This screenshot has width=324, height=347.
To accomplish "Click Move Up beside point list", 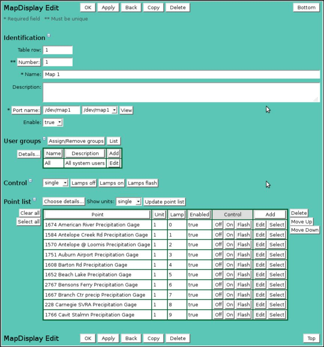I will coord(301,222).
